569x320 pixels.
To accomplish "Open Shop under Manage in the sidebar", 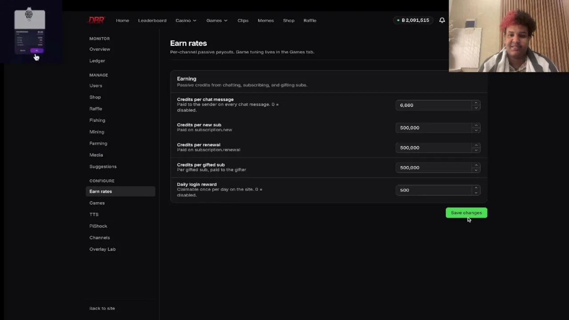I will [95, 97].
